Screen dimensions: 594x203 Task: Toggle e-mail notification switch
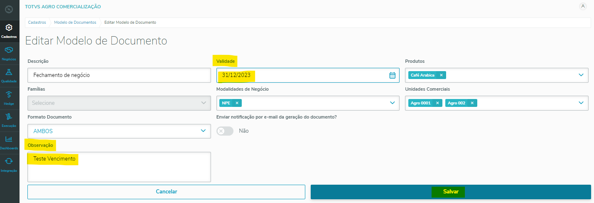pyautogui.click(x=225, y=131)
